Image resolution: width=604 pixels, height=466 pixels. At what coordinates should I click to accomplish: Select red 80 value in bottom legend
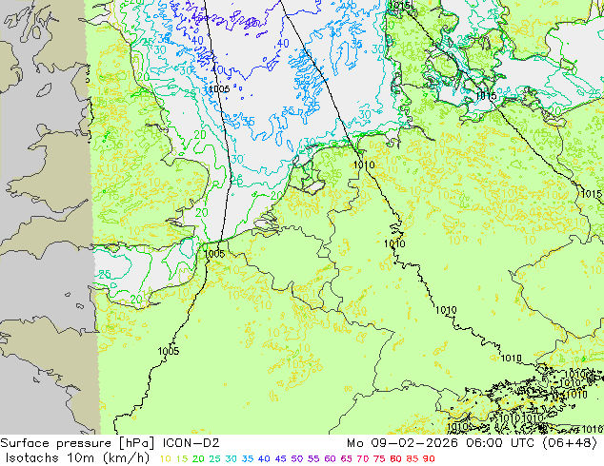coord(395,458)
